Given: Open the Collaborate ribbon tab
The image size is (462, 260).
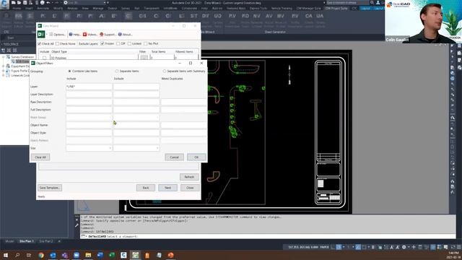Looking at the screenshot, I should (x=189, y=9).
